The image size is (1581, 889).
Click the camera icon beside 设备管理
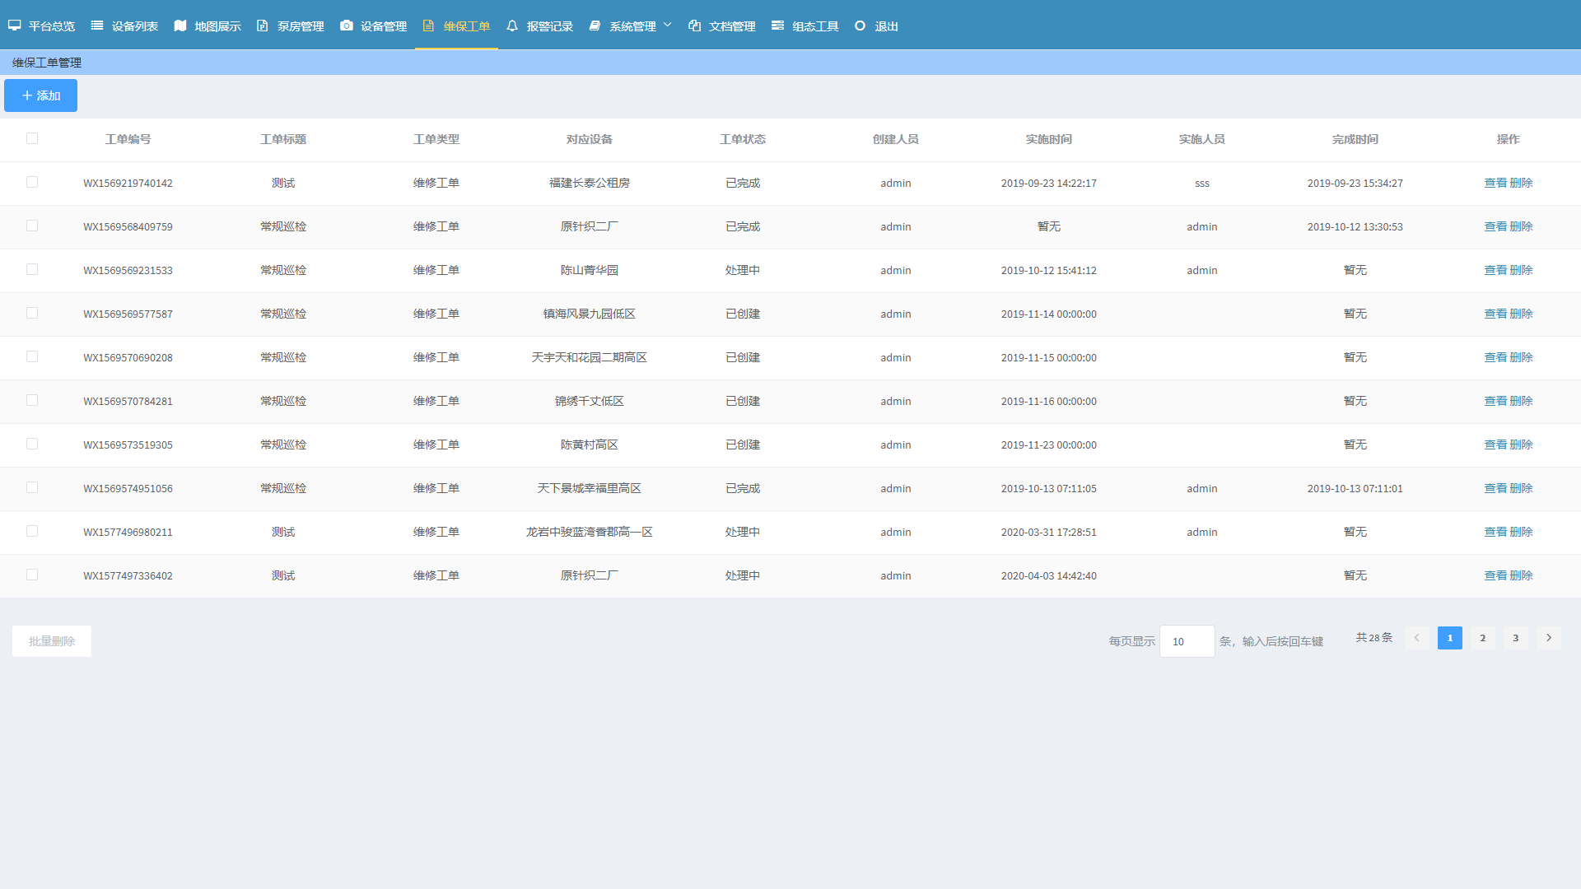pos(347,26)
